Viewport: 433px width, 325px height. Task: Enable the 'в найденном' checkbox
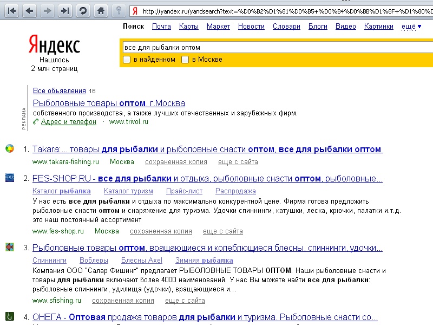point(127,60)
